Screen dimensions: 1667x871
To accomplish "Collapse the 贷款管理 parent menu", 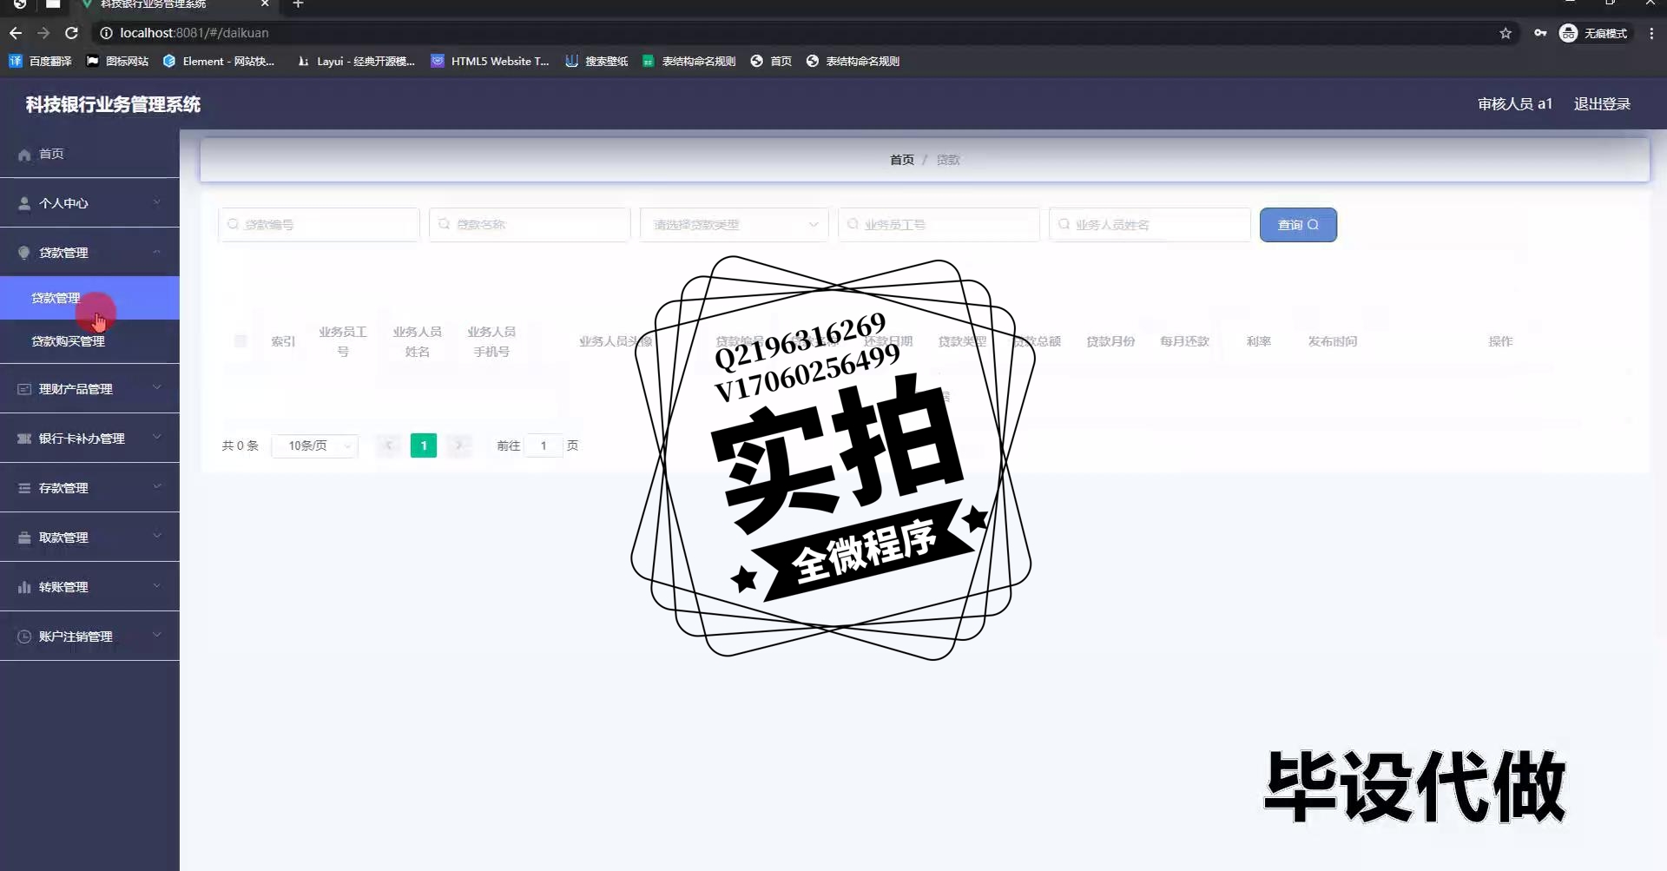I will [x=89, y=253].
